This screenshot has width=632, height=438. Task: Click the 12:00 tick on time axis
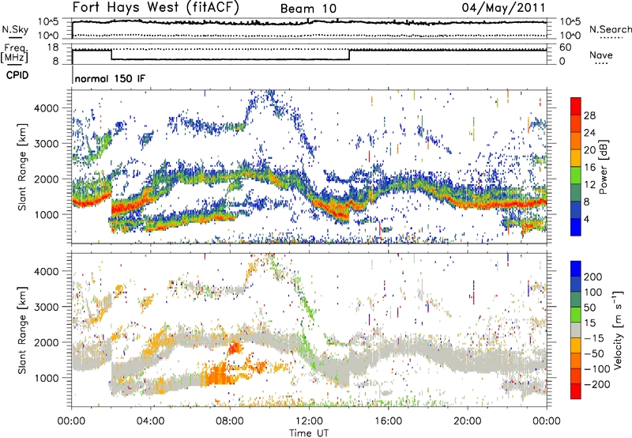pos(309,420)
